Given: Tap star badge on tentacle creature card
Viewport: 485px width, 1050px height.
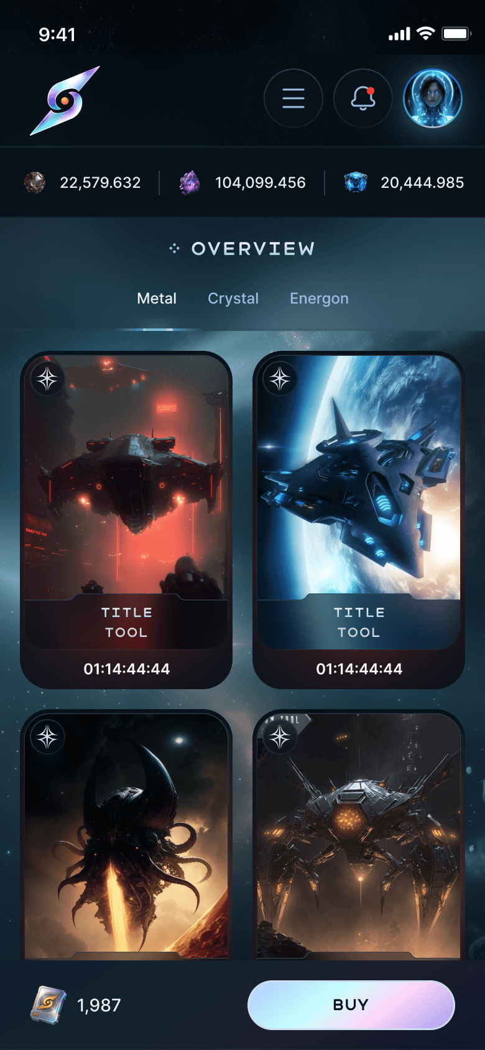Looking at the screenshot, I should [48, 737].
